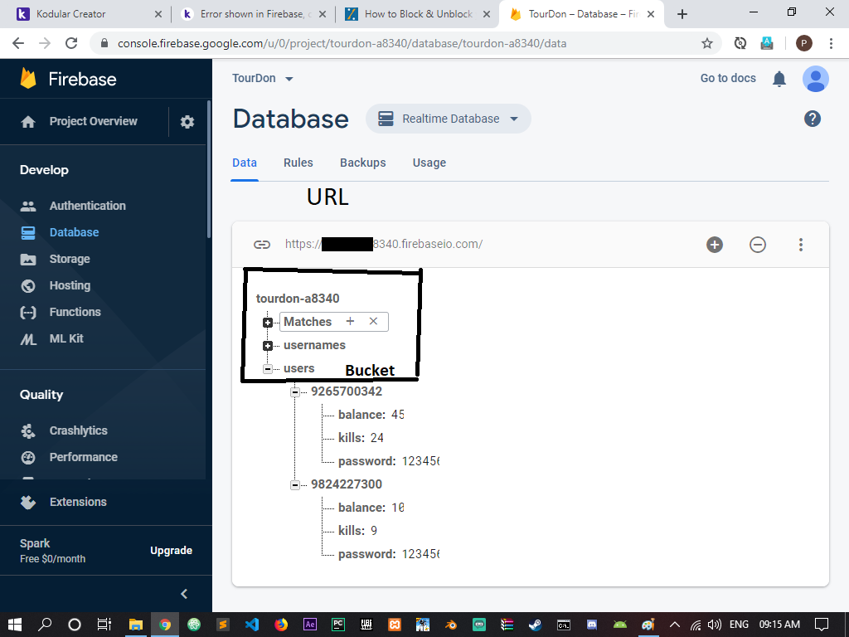Reload the browser page

(71, 43)
